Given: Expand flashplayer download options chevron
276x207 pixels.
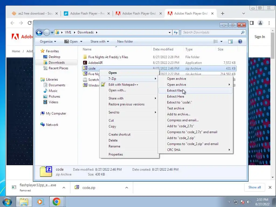Looking at the screenshot, I should click(64, 188).
